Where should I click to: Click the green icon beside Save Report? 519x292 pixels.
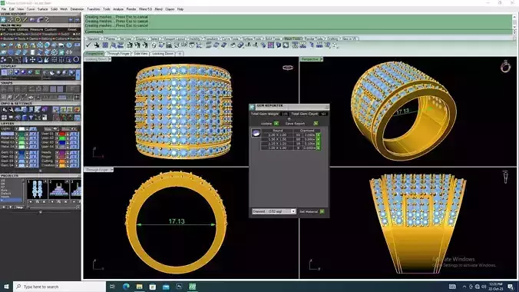click(316, 123)
